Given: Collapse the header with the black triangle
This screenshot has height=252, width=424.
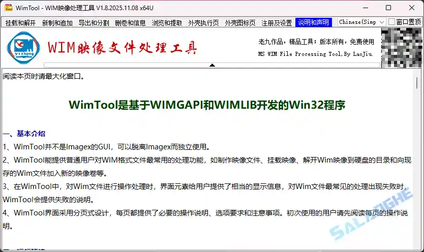Looking at the screenshot, I should coord(213,65).
